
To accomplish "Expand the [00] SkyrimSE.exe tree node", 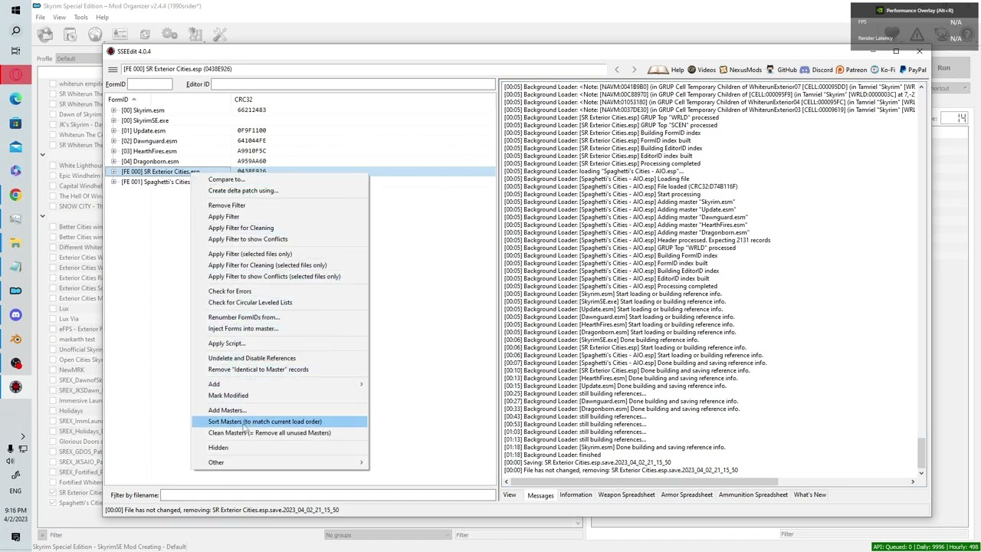I will click(x=113, y=120).
